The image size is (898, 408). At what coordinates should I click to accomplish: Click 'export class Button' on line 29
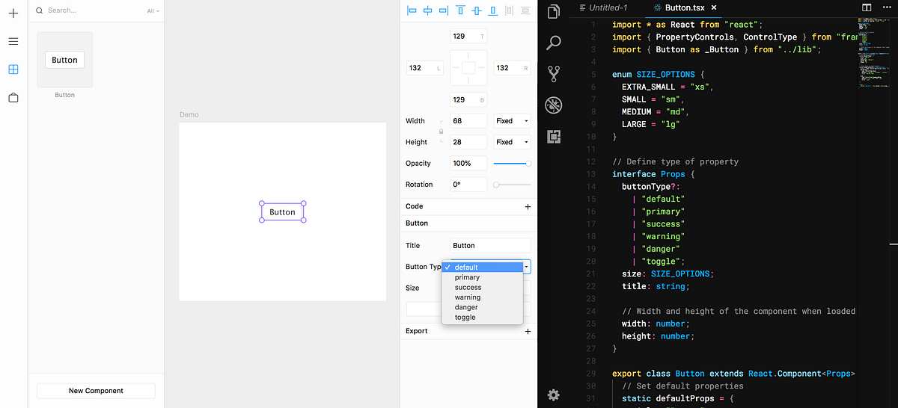pyautogui.click(x=659, y=374)
